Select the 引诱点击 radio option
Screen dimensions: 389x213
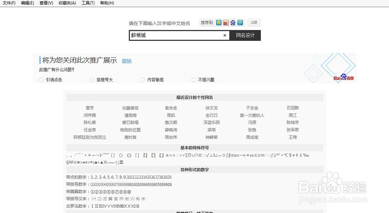42,80
